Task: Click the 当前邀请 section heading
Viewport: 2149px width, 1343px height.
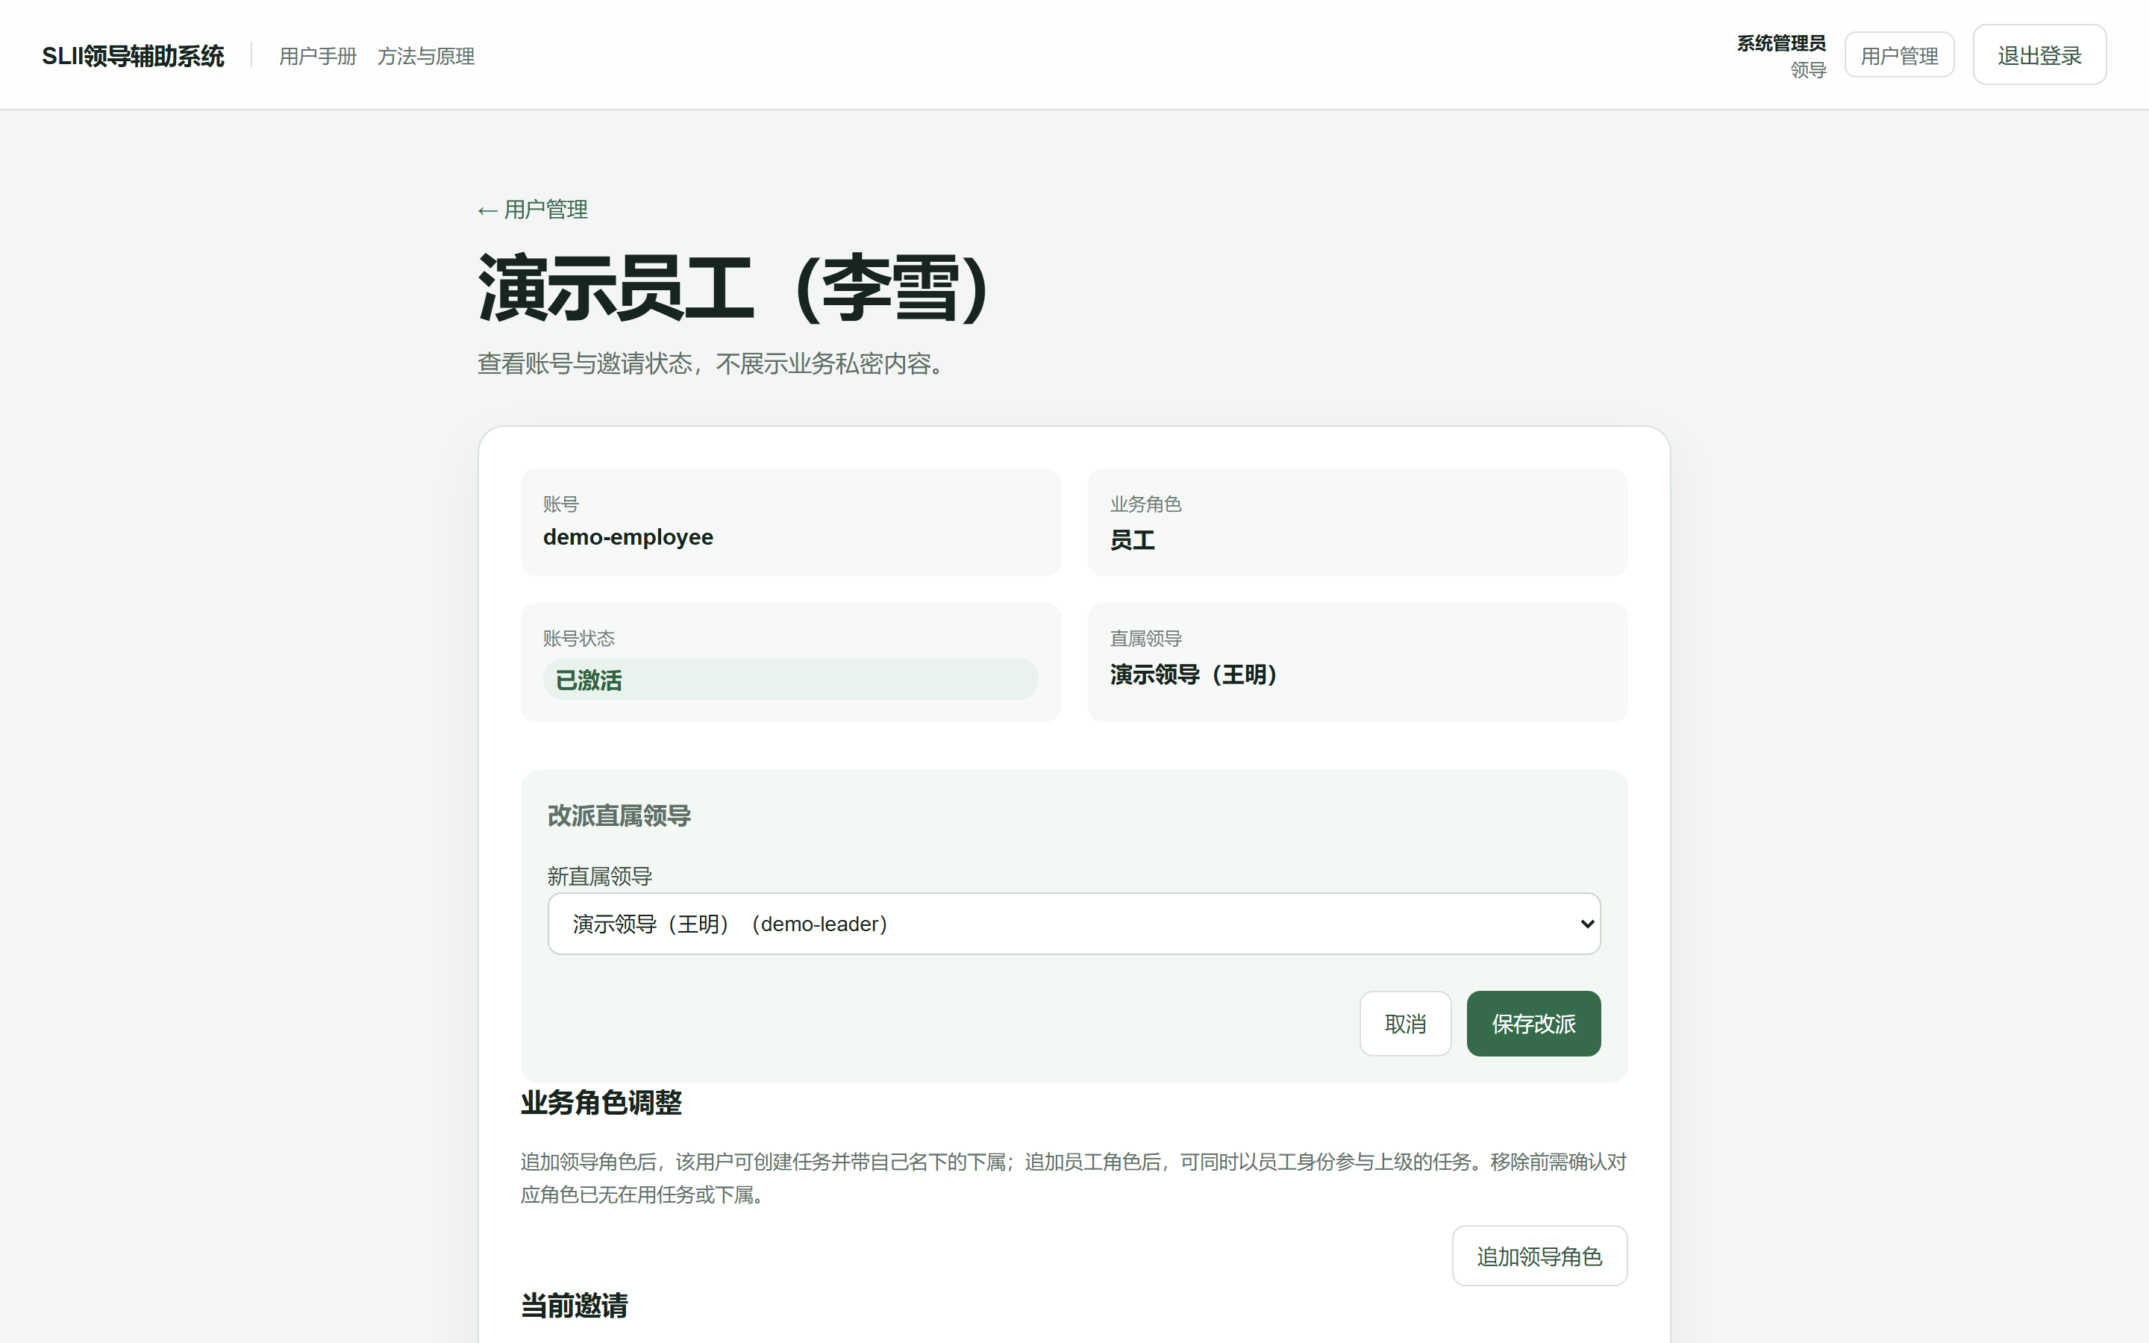Action: point(575,1306)
